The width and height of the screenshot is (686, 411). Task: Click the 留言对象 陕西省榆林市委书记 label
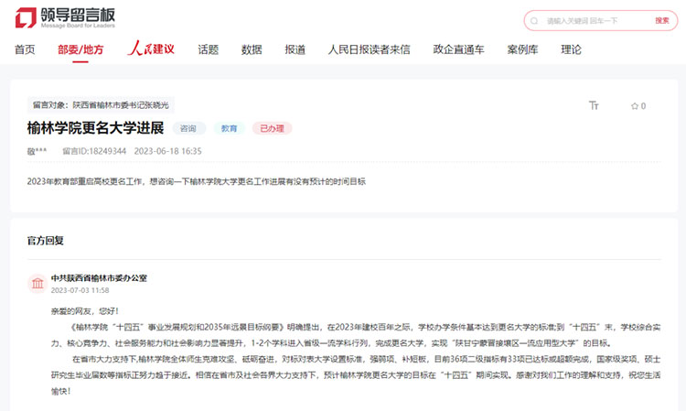(101, 105)
